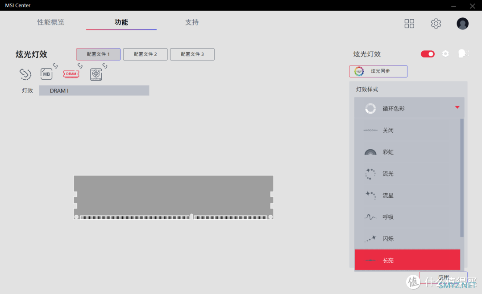
Task: Select the all-devices sync link icon
Action: coord(25,74)
